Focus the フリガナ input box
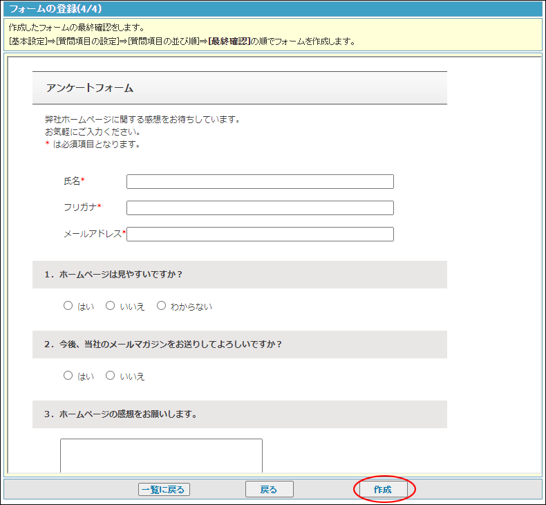 tap(260, 208)
